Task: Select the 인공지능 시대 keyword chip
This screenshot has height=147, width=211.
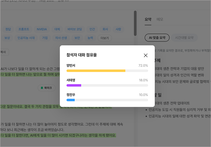Action: click(x=26, y=38)
